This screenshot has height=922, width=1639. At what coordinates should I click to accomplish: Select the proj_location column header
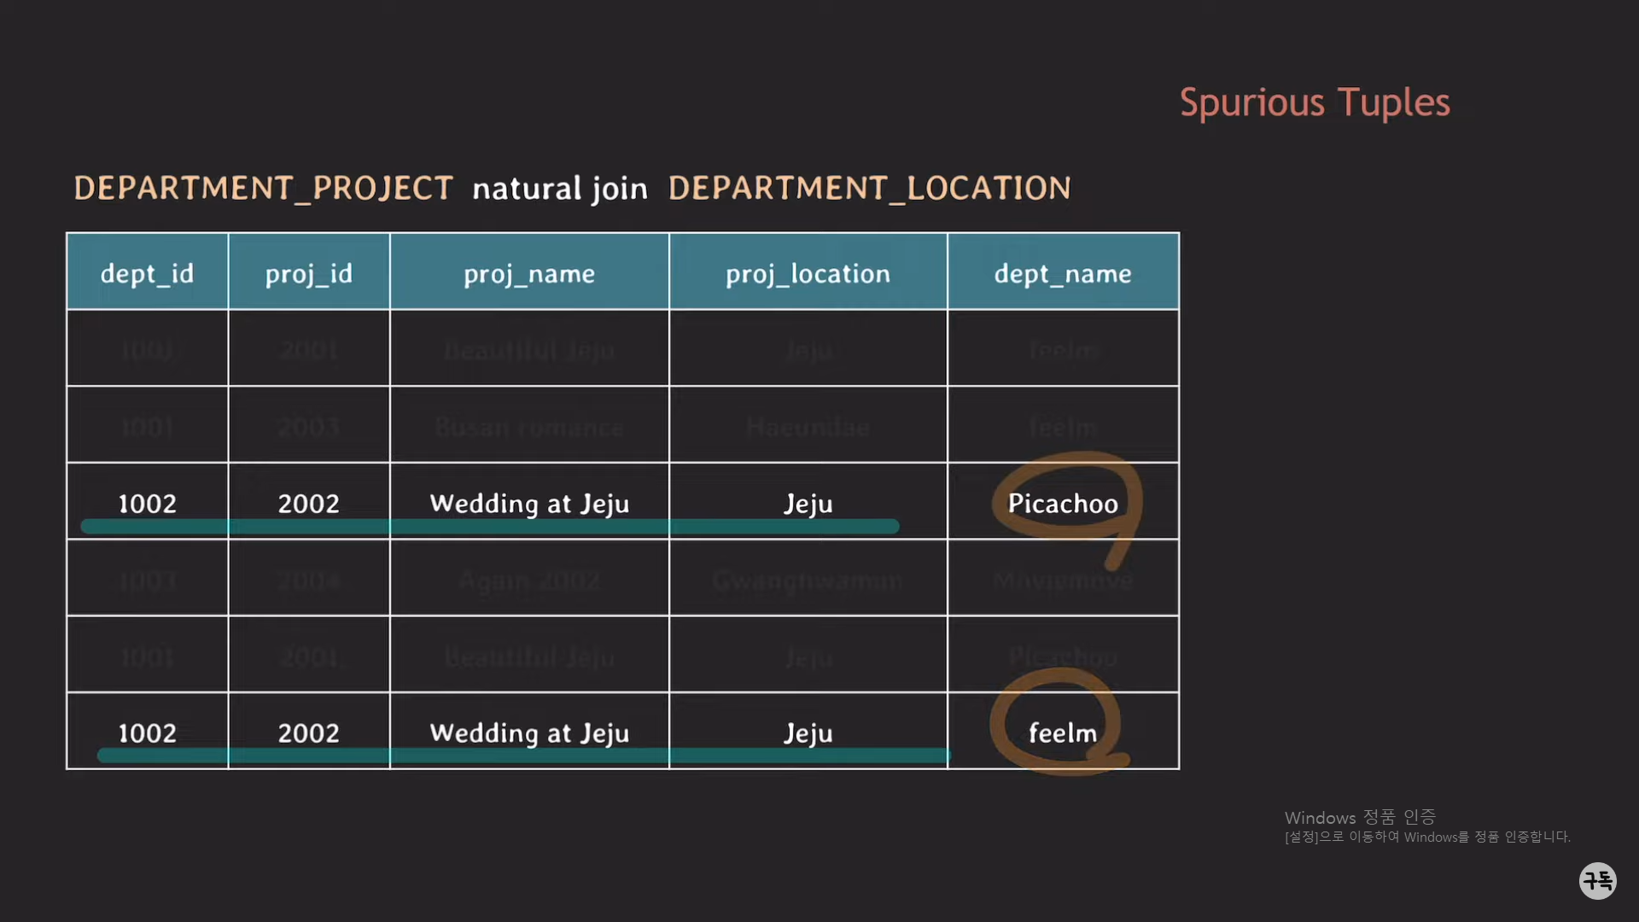tap(808, 273)
